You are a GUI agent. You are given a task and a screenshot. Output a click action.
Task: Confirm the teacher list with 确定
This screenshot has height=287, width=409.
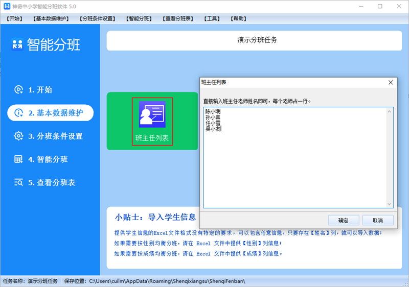tap(343, 220)
